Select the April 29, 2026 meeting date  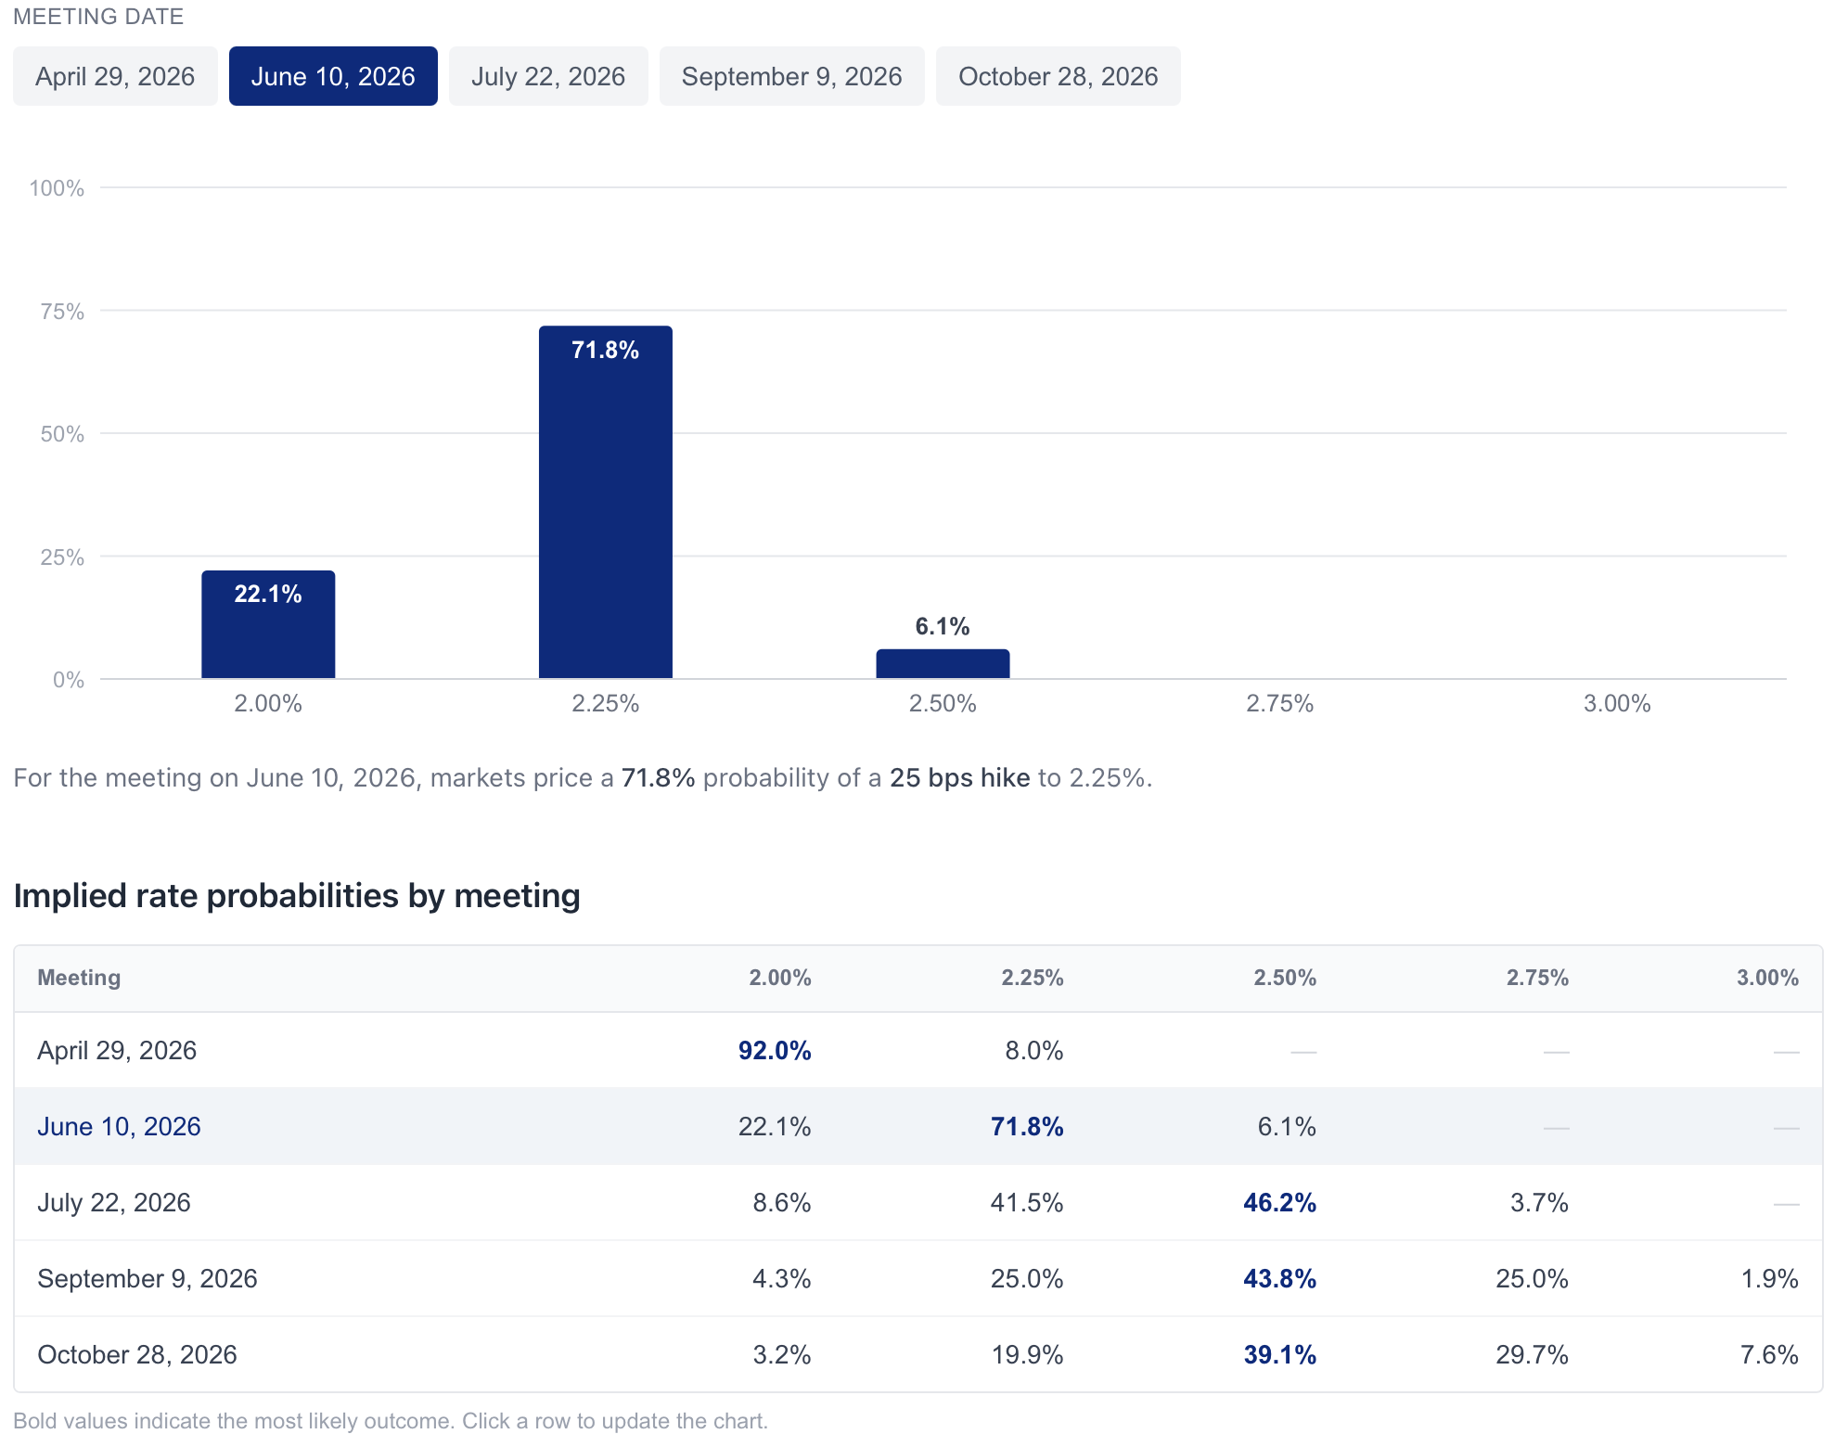(x=115, y=76)
